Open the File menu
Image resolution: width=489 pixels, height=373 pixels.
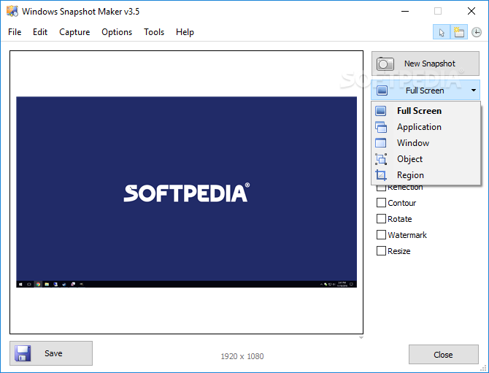tap(15, 32)
